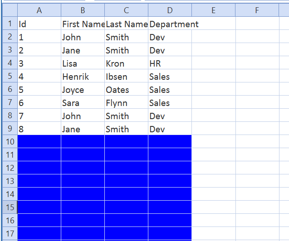
Task: Select the row 17 header
Action: (x=9, y=234)
